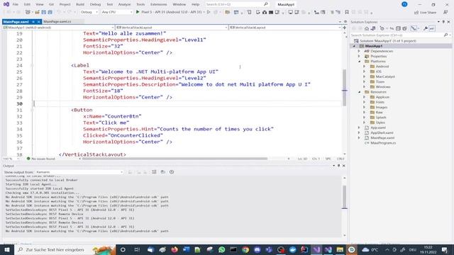This screenshot has height=255, width=454.
Task: Click Solution Explorer Properties wrench icon
Action: click(x=426, y=28)
